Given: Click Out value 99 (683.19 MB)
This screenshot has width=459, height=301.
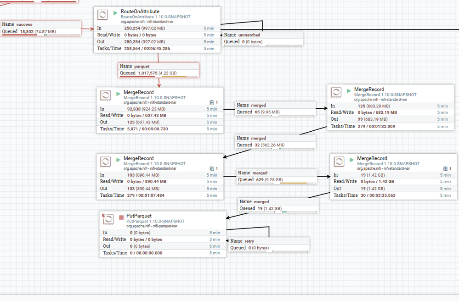Looking at the screenshot, I should [373, 119].
